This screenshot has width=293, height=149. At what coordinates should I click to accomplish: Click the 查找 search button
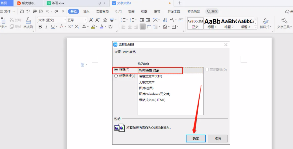(212, 12)
